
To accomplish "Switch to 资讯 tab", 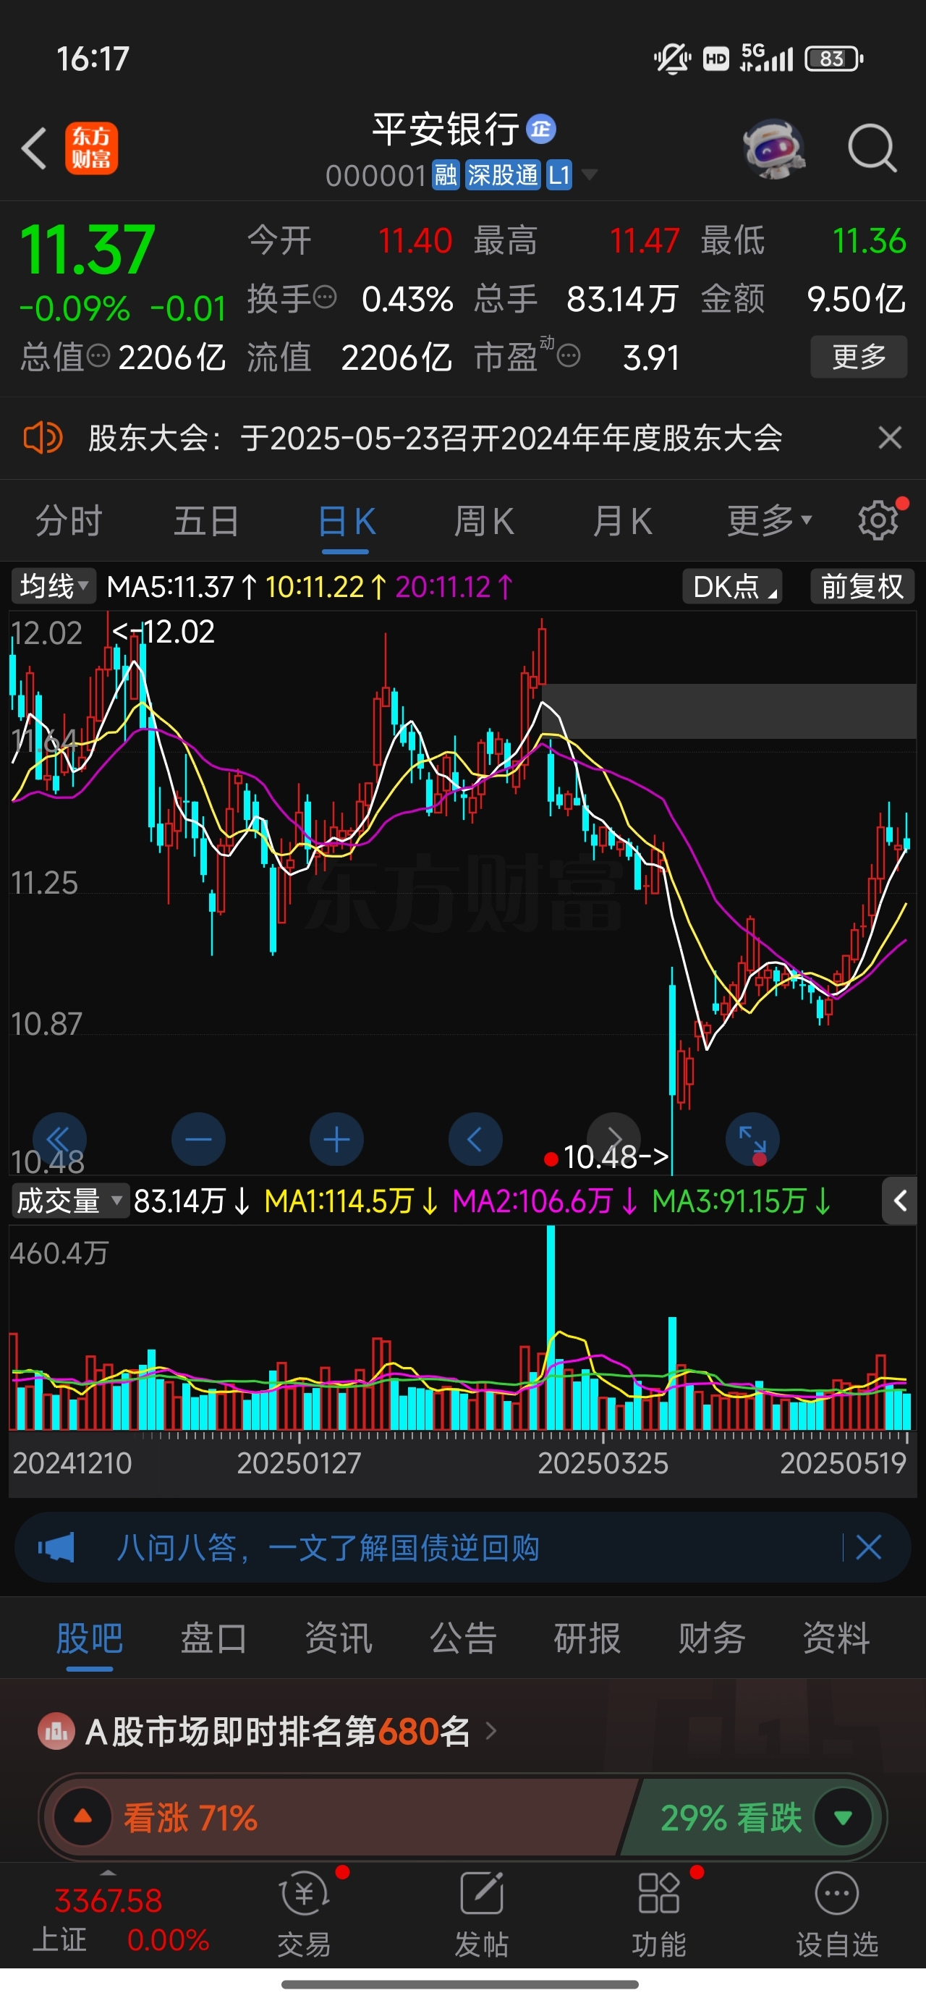I will (x=338, y=1638).
